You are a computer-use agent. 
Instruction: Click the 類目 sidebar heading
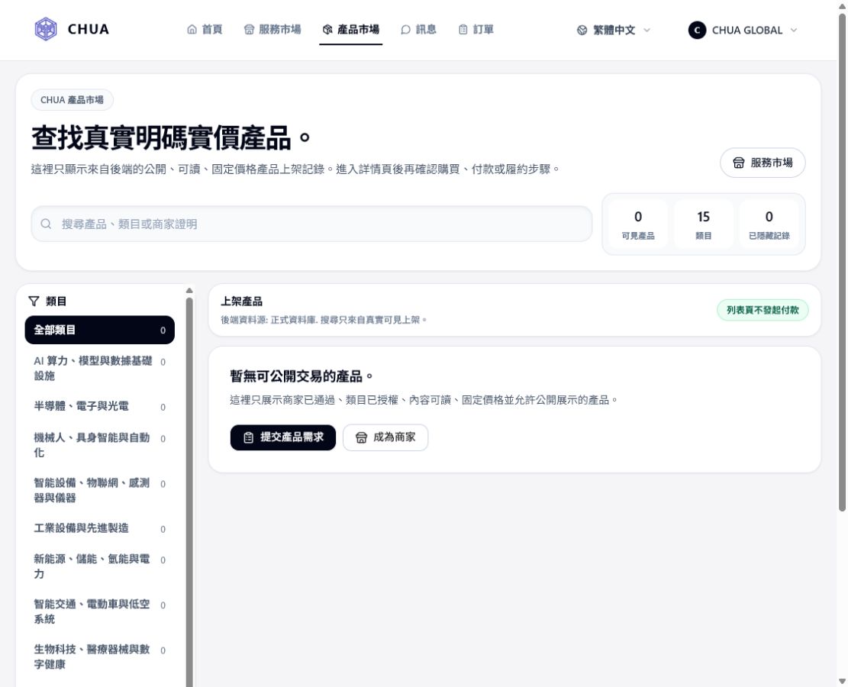click(x=56, y=302)
